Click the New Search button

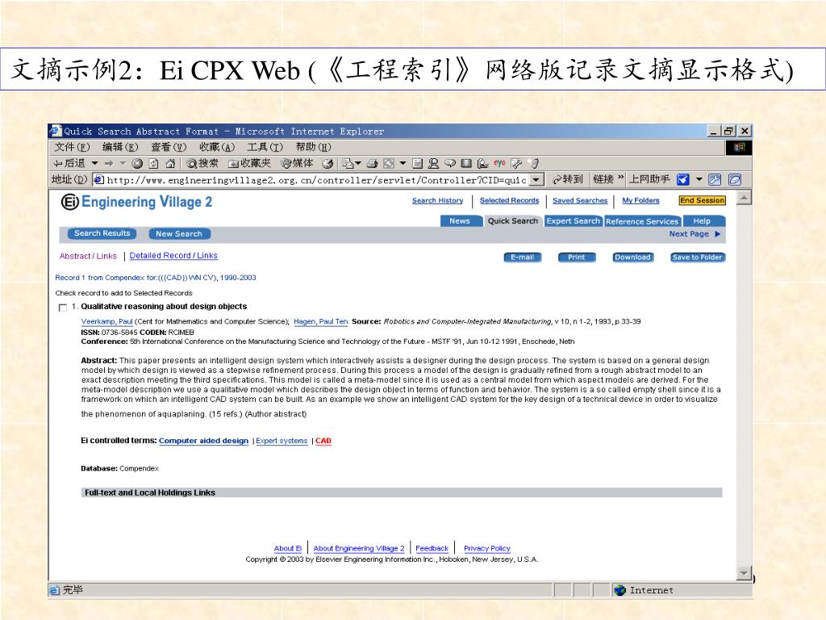[179, 233]
